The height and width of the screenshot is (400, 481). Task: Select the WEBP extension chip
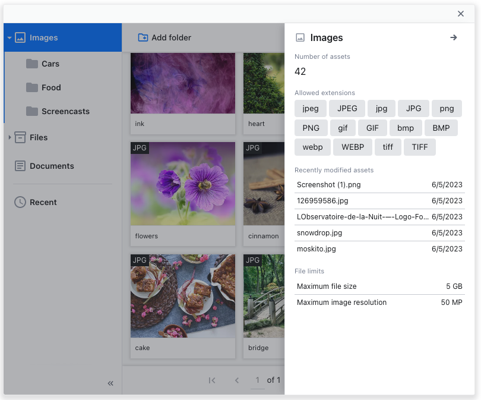point(352,147)
